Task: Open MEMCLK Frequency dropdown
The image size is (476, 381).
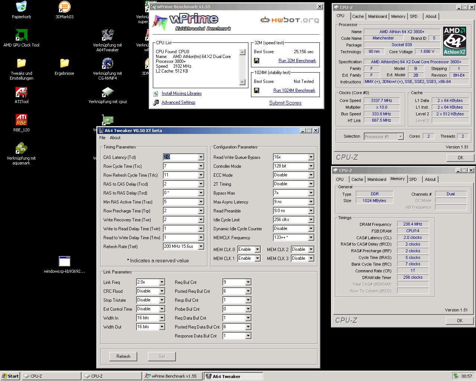Action: click(311, 238)
